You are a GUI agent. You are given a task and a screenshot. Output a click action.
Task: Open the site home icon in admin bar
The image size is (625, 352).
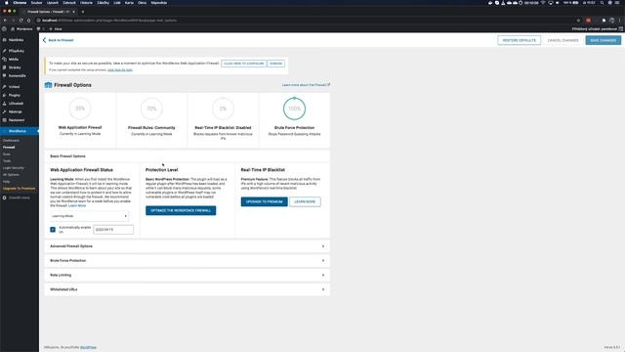tap(13, 28)
